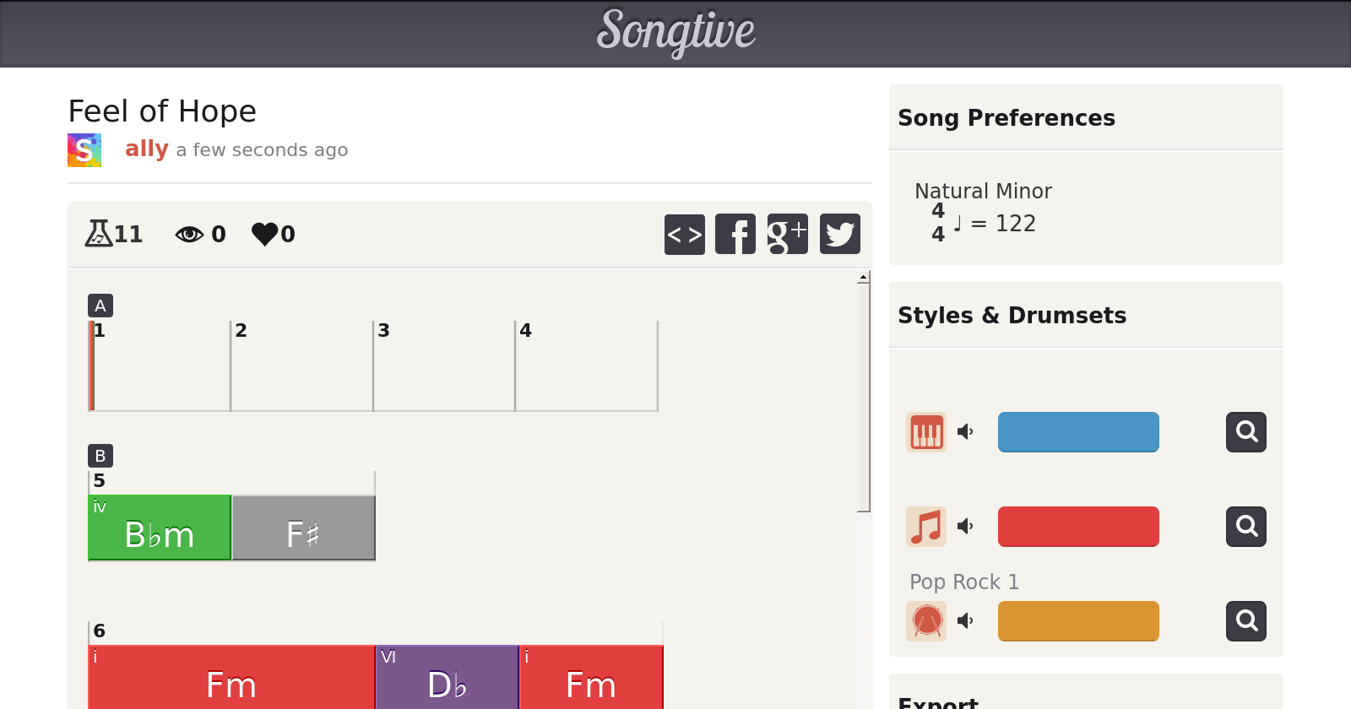Click the remix flask icon
The image size is (1351, 709).
(x=99, y=233)
